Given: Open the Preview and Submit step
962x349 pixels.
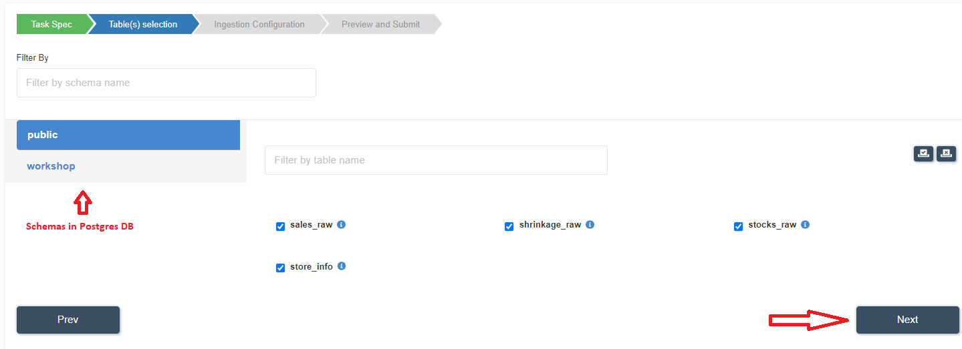Looking at the screenshot, I should 381,25.
